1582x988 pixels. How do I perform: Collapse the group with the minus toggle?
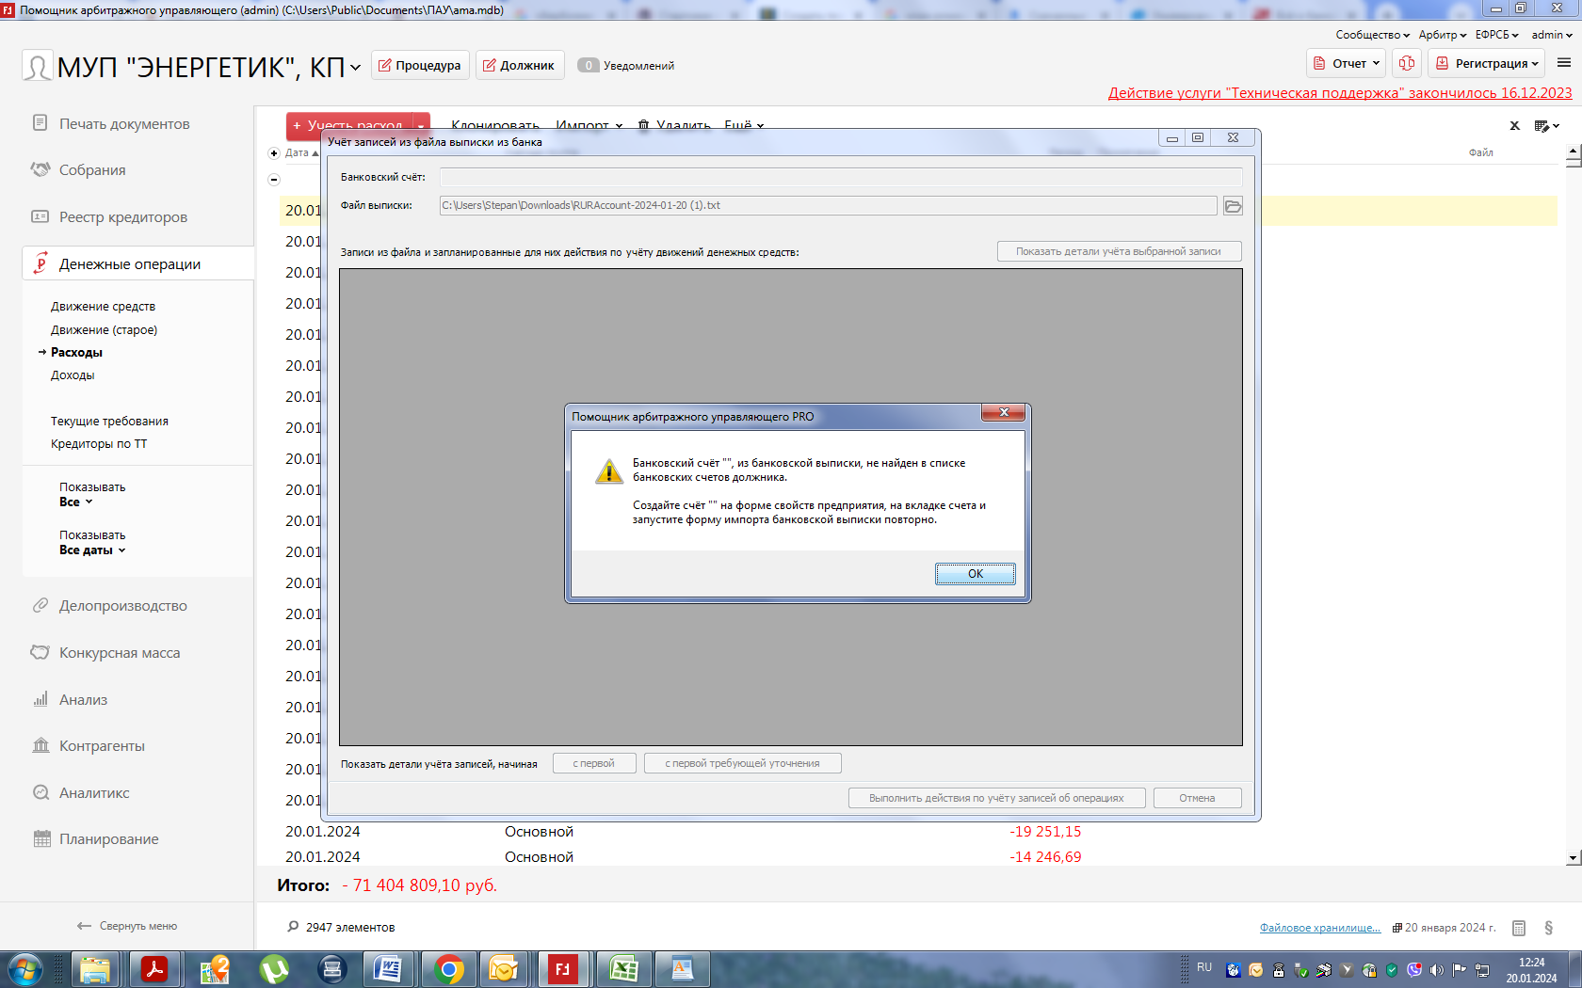click(x=274, y=179)
